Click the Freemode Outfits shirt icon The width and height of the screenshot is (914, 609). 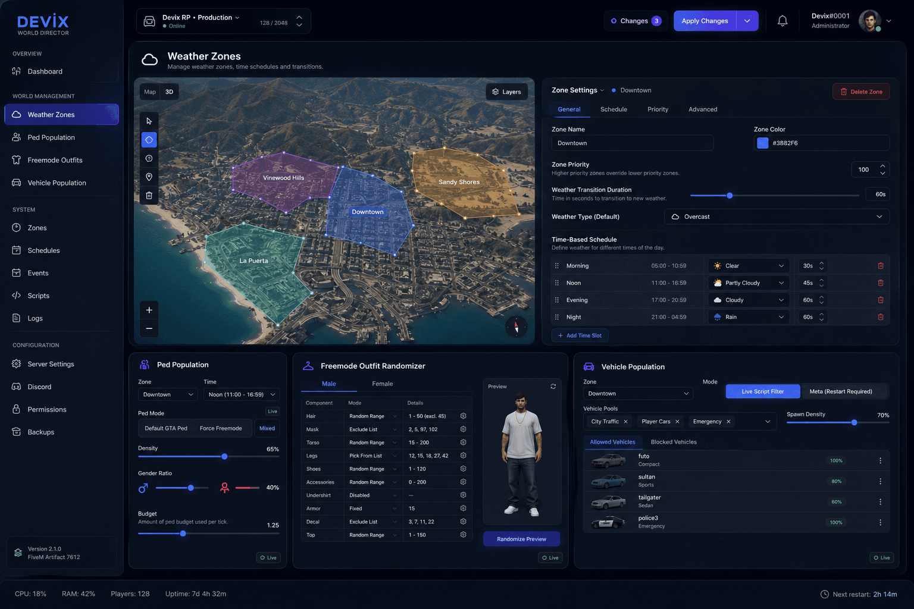[x=17, y=160]
